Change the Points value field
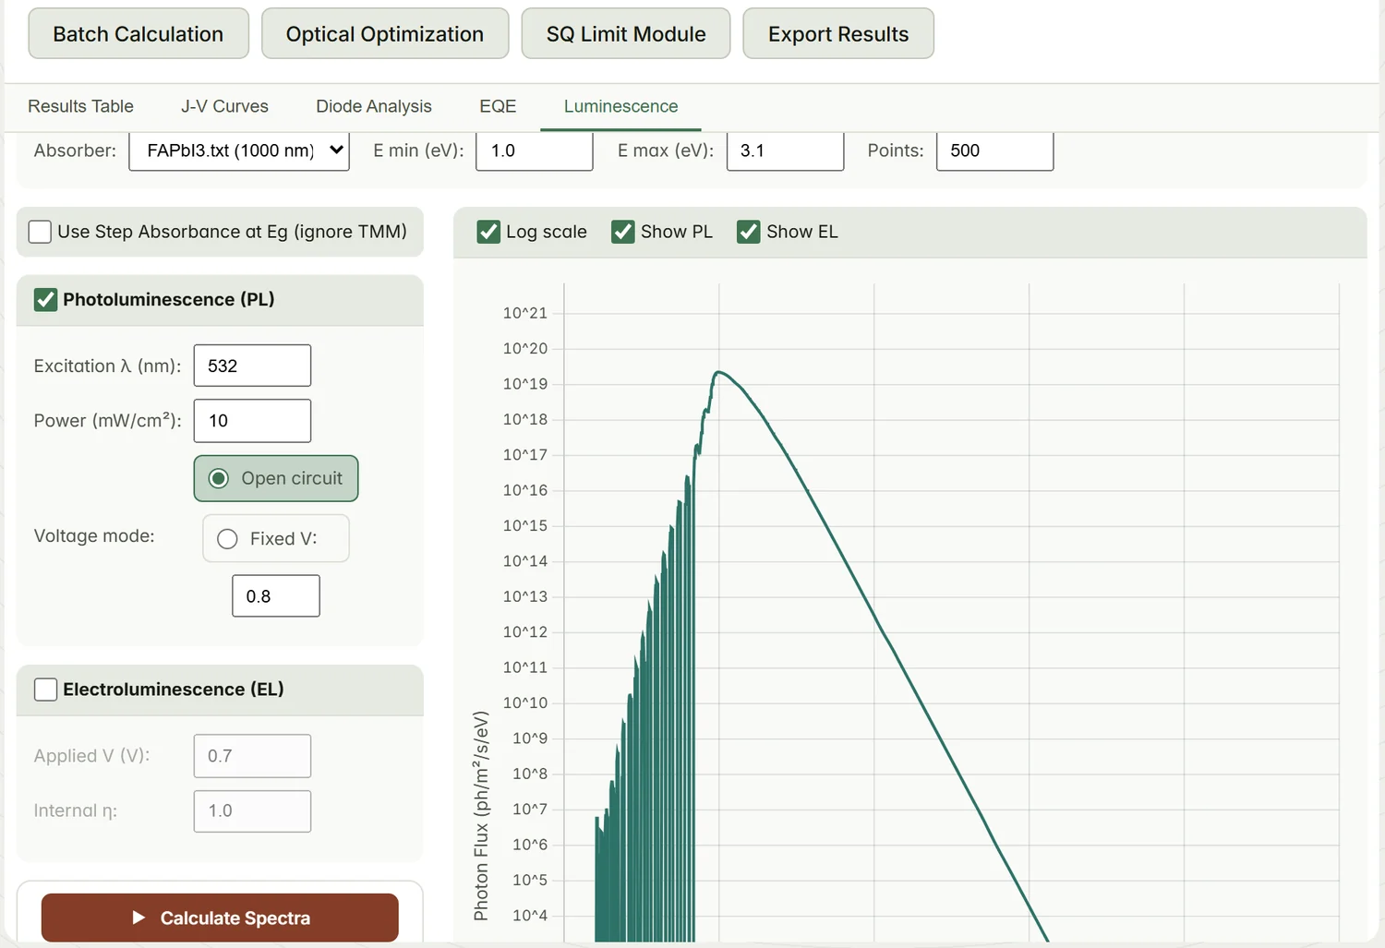Image resolution: width=1385 pixels, height=948 pixels. click(994, 150)
